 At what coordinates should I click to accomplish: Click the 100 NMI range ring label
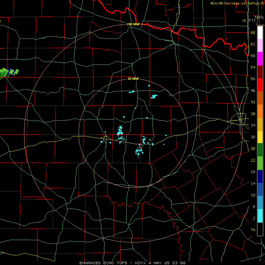(x=133, y=24)
